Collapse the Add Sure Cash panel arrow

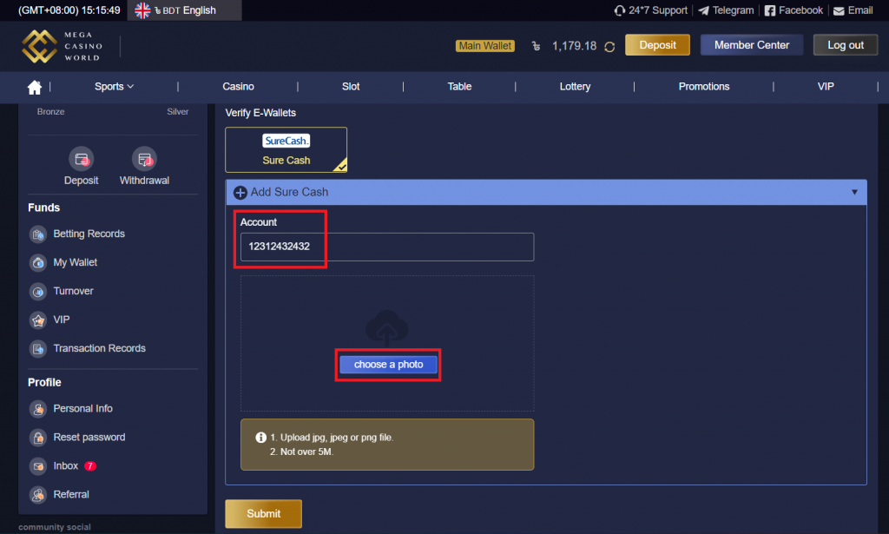tap(854, 192)
